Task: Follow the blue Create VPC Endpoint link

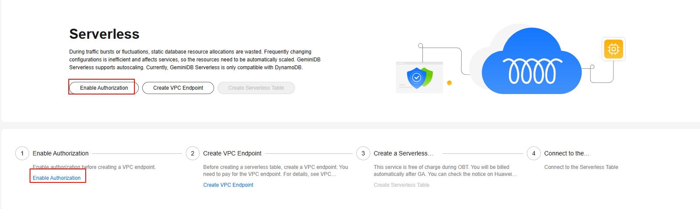Action: (x=228, y=185)
